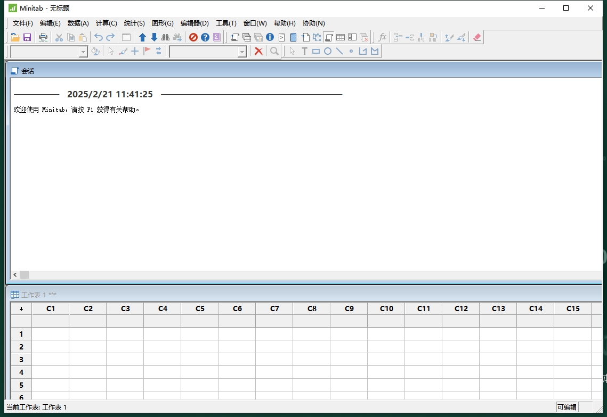Open the 协助(N) menu
The image size is (607, 417).
[x=313, y=23]
